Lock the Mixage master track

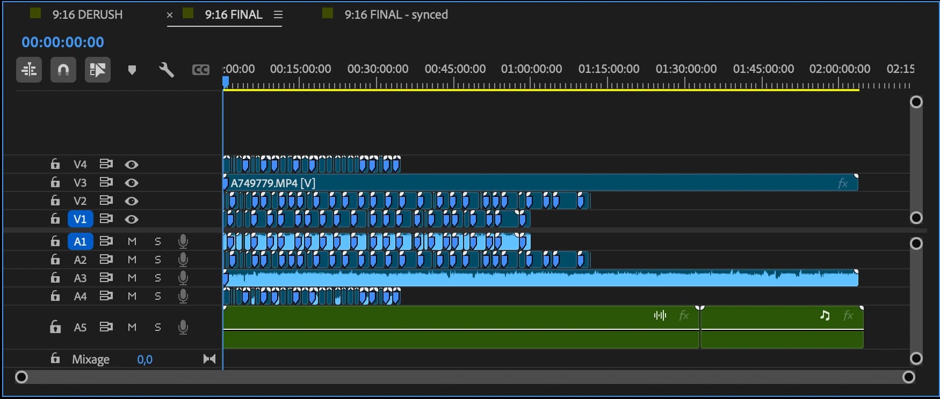tap(55, 358)
